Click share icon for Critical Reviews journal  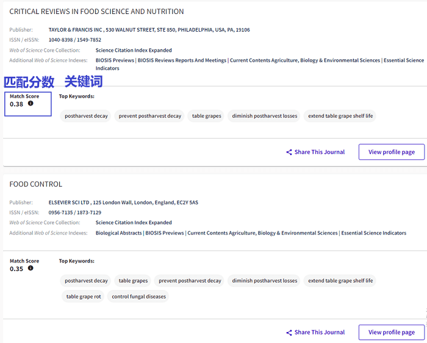pyautogui.click(x=289, y=152)
